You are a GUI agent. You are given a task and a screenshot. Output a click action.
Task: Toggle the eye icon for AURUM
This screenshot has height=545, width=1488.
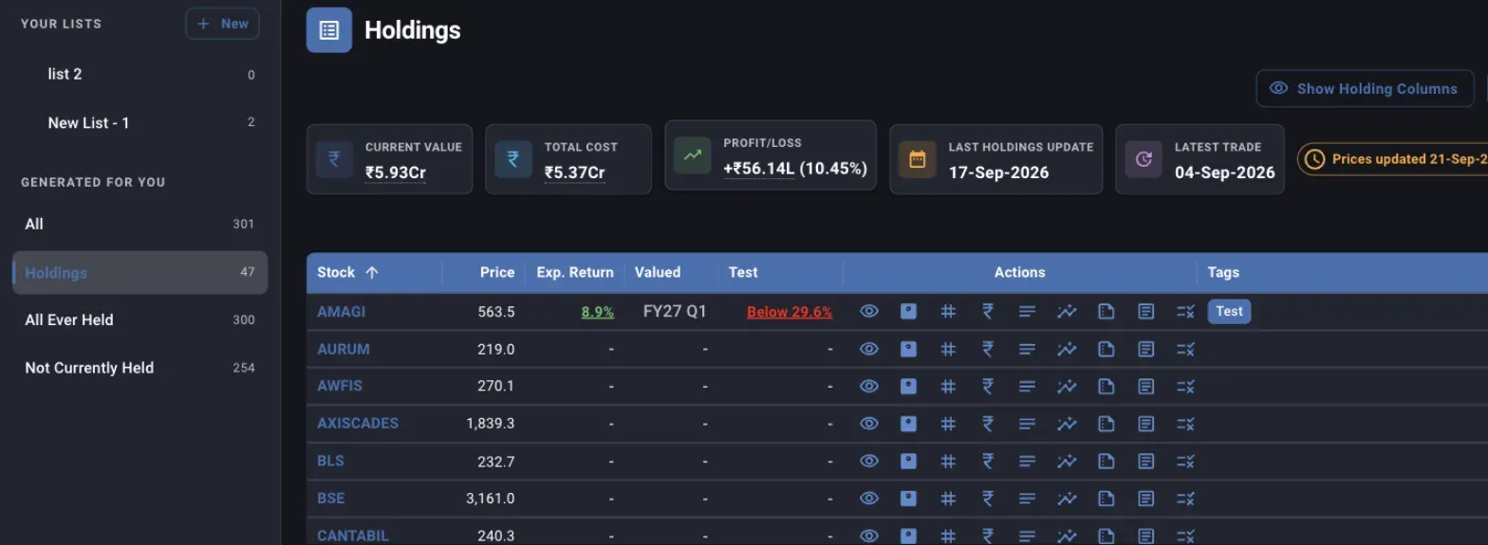pos(868,349)
